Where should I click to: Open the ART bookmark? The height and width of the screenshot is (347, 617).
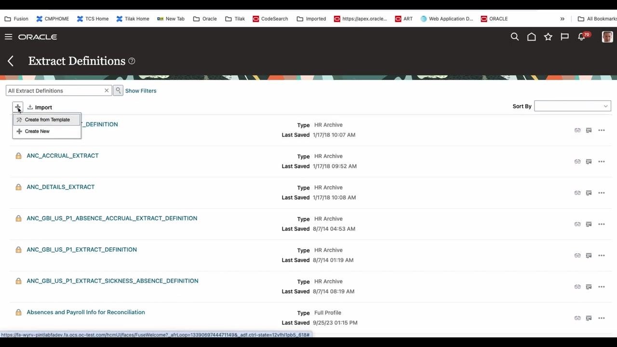[403, 19]
